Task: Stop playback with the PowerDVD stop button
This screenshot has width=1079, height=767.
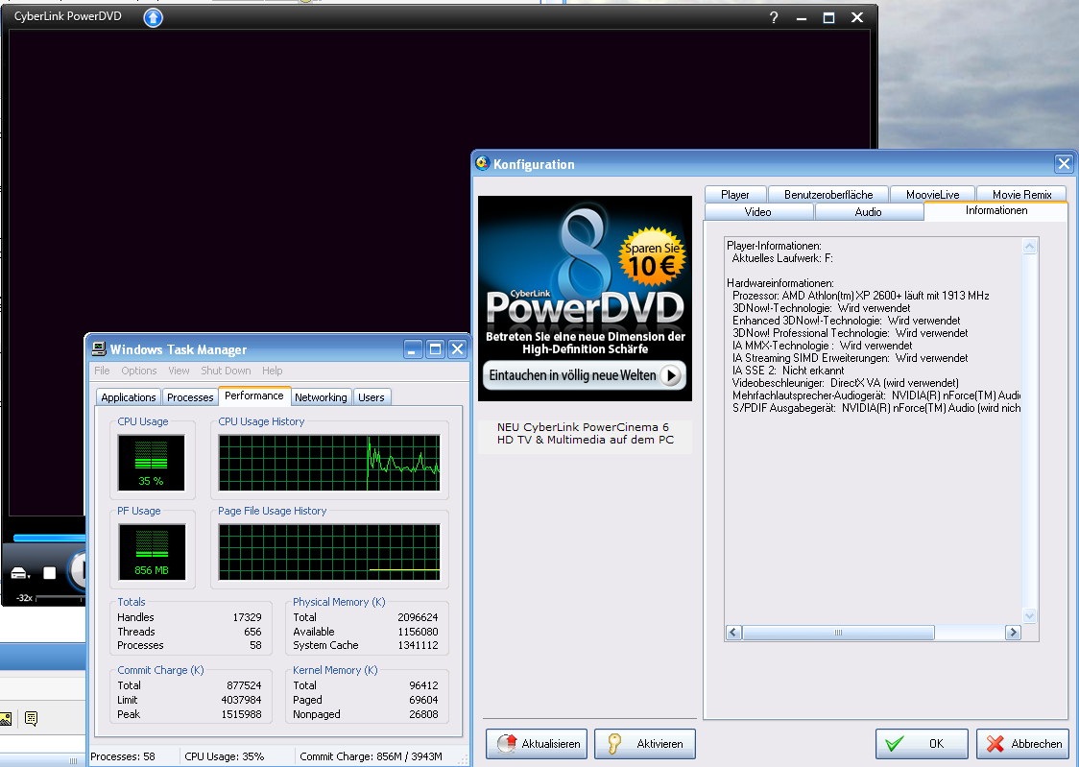Action: pos(50,573)
